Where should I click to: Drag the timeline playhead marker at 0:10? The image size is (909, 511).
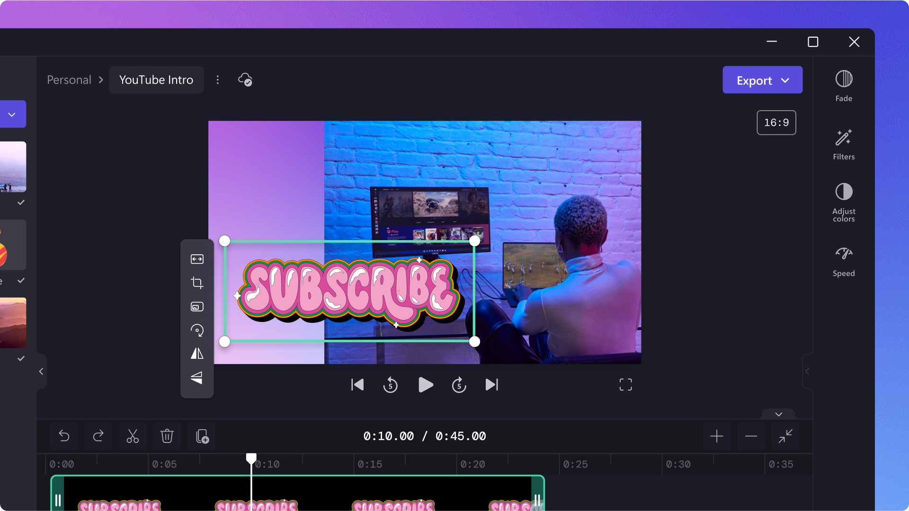pos(251,457)
